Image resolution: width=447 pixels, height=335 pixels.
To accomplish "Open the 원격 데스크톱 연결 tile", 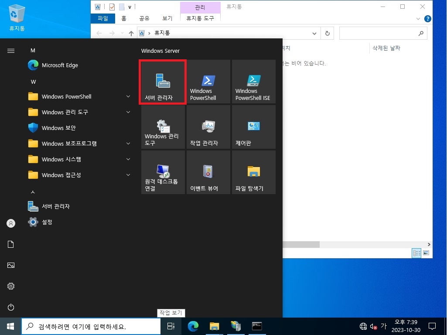I will click(x=163, y=172).
